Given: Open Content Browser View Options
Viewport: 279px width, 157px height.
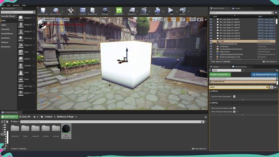Looking at the screenshot, I should coord(199,149).
